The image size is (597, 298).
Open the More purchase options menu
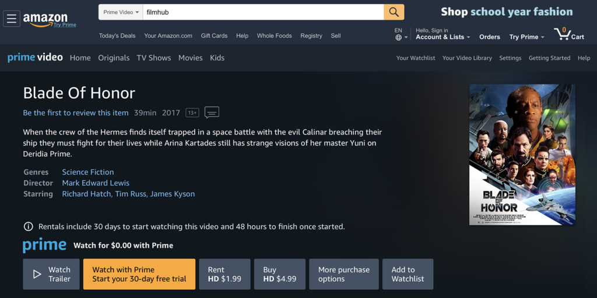(x=344, y=274)
